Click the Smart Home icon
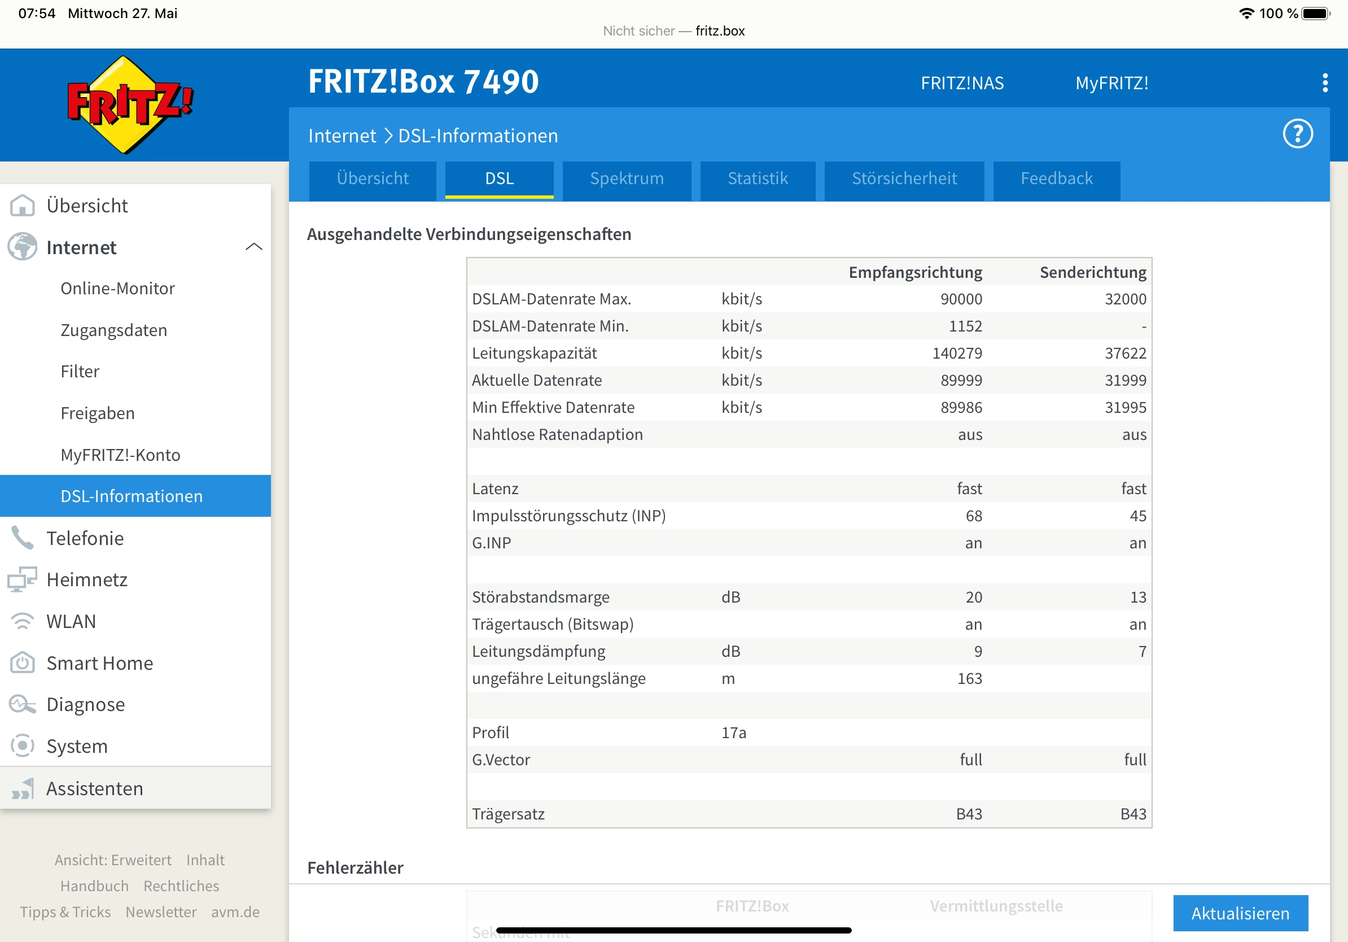 tap(23, 663)
